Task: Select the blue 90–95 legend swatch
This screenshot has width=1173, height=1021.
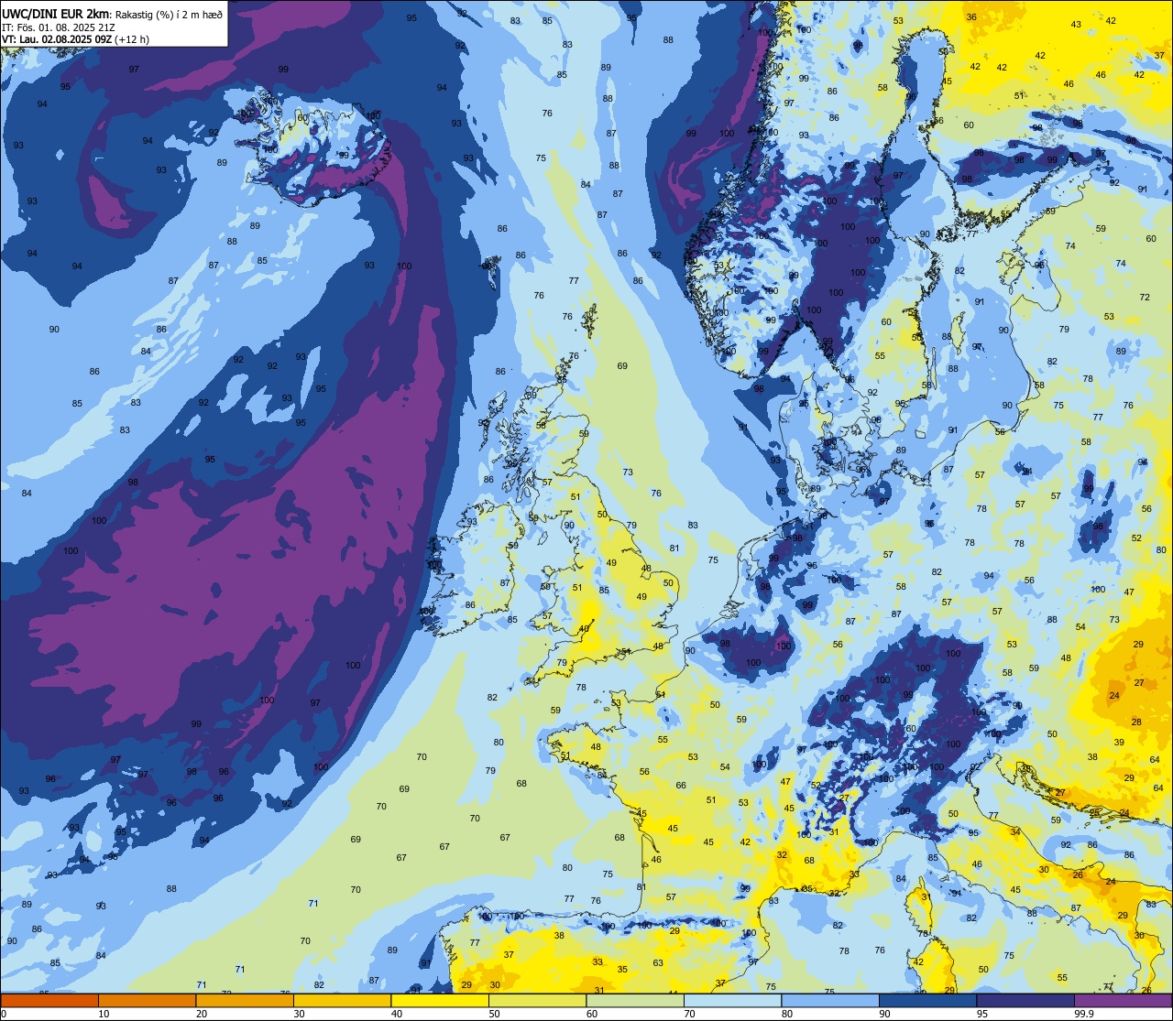Action: click(x=927, y=1000)
